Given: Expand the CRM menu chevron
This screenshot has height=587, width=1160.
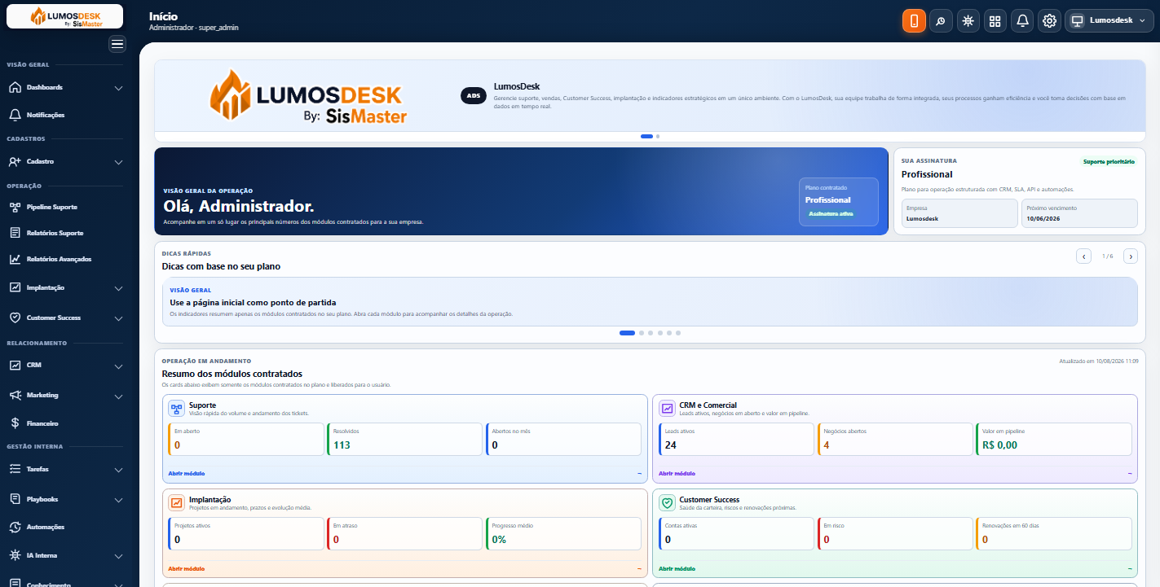Looking at the screenshot, I should (118, 366).
